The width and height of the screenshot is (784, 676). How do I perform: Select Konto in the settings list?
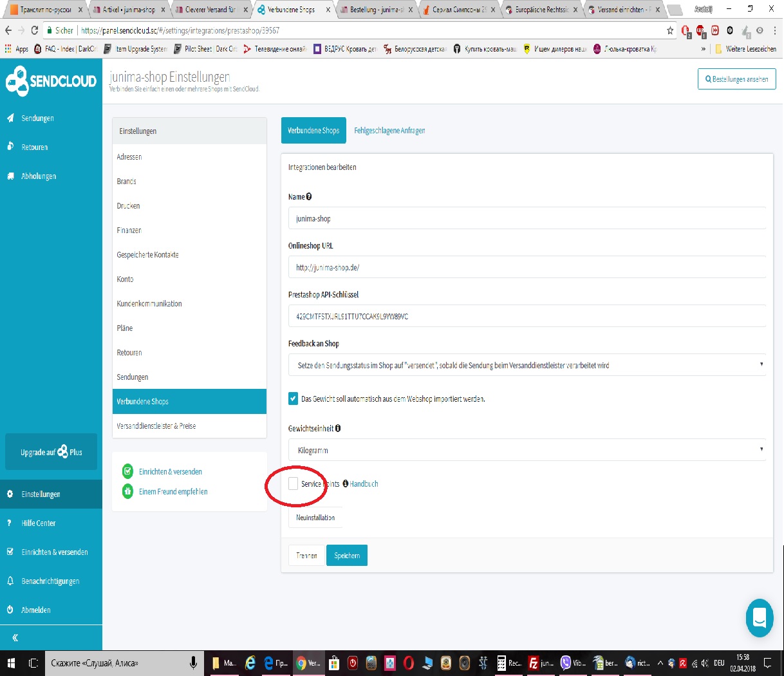tap(189, 279)
